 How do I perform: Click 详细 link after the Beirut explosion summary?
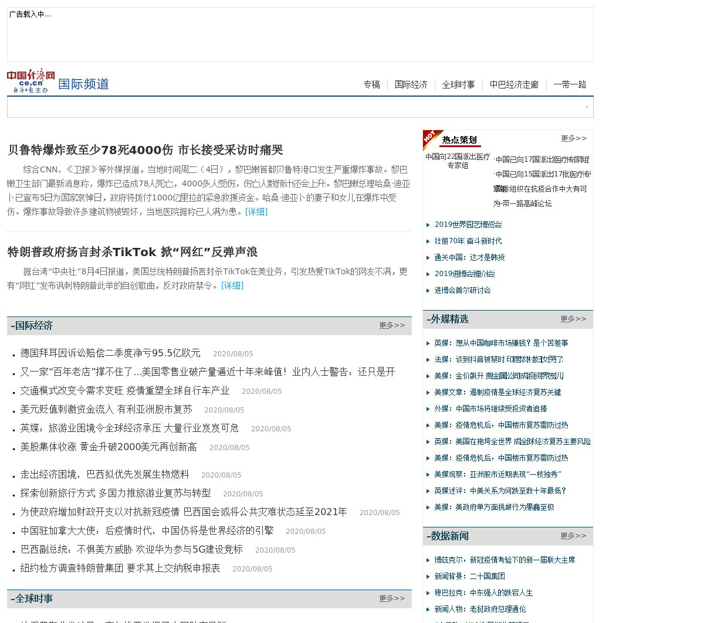[256, 212]
